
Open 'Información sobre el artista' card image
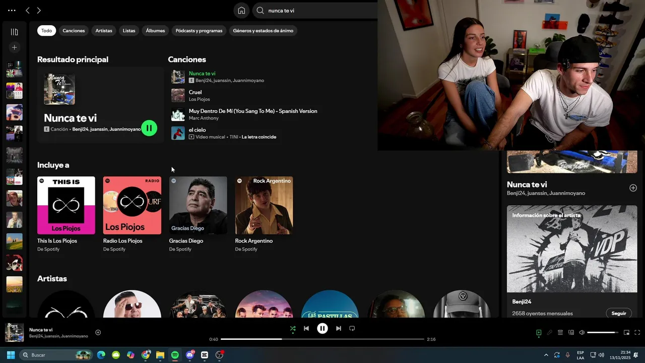572,249
